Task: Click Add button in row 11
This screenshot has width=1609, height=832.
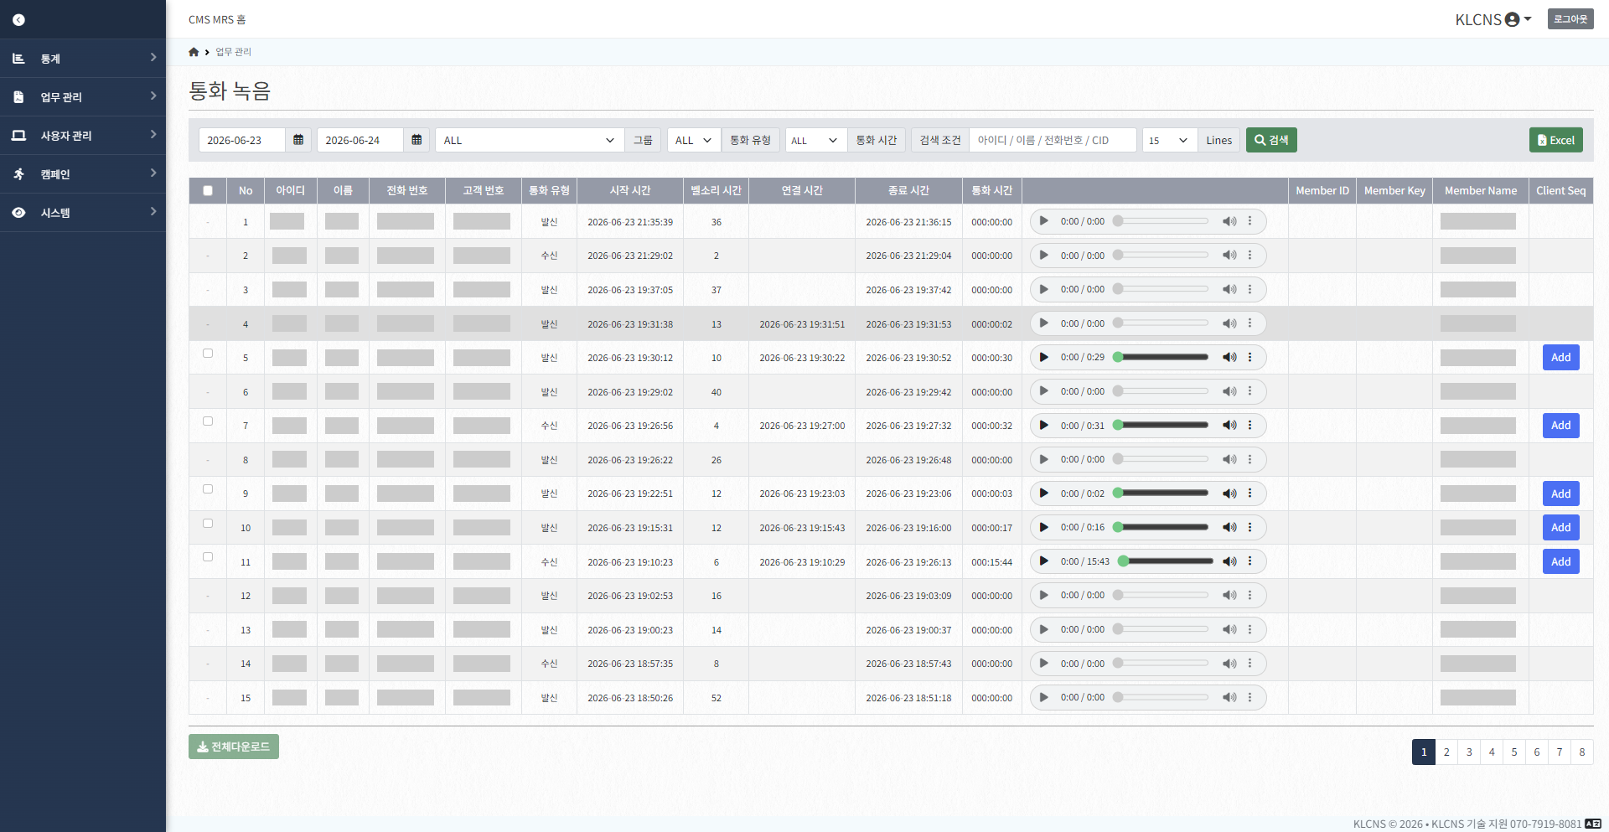Action: [1560, 561]
